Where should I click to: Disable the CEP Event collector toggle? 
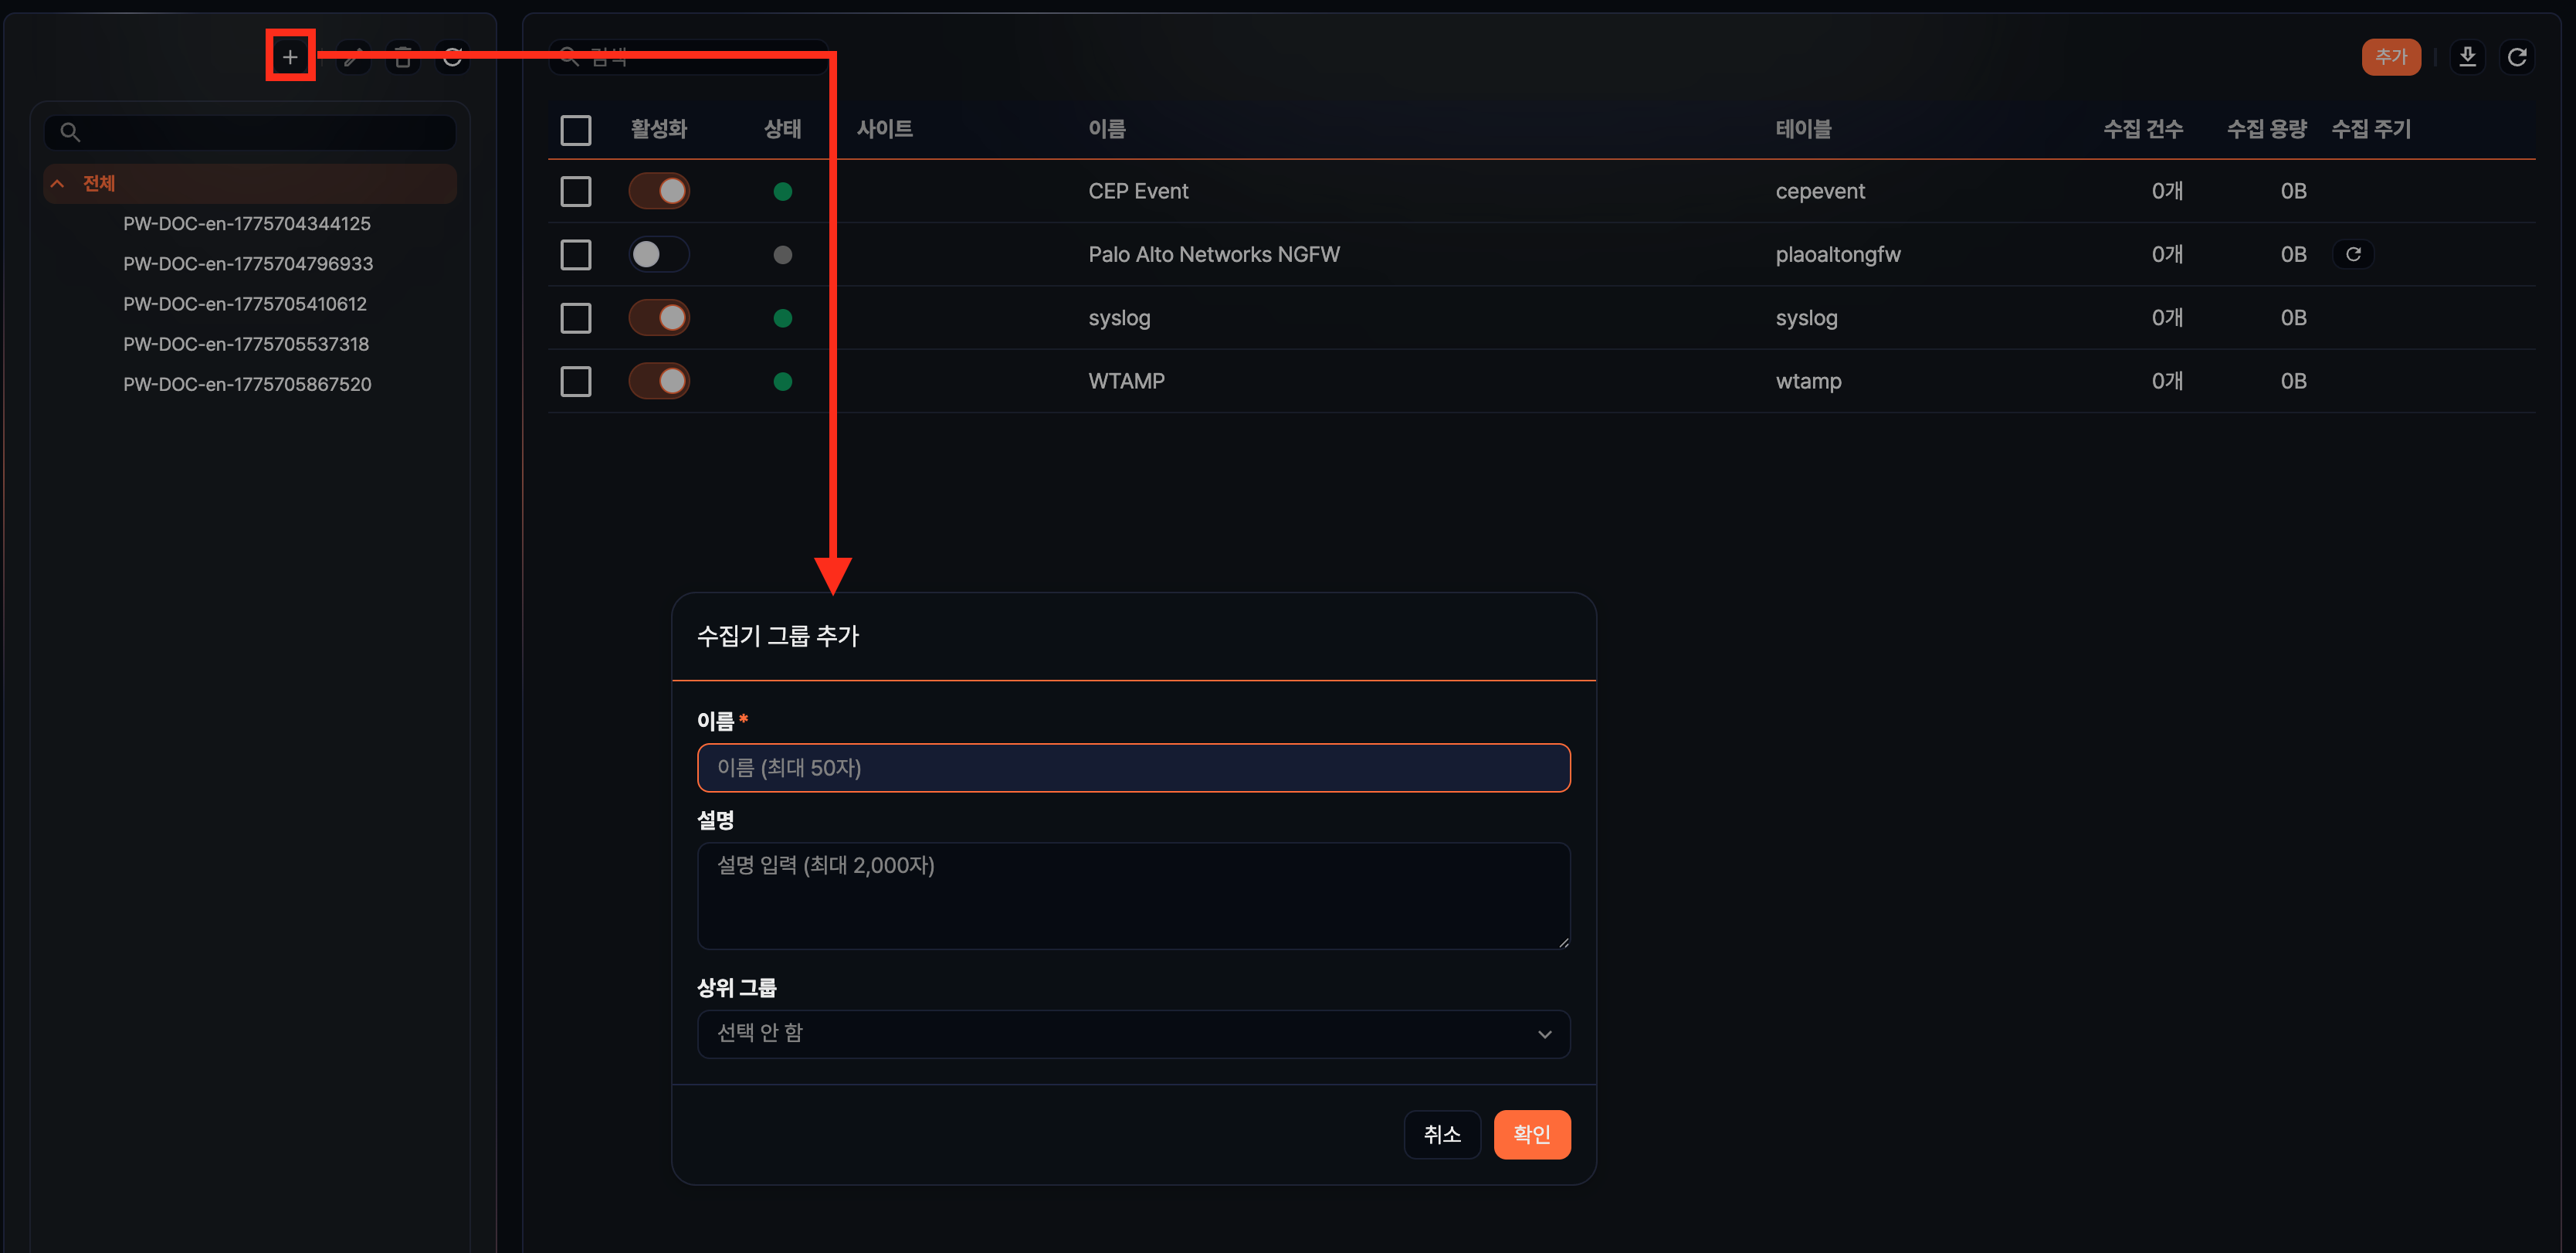(x=659, y=191)
